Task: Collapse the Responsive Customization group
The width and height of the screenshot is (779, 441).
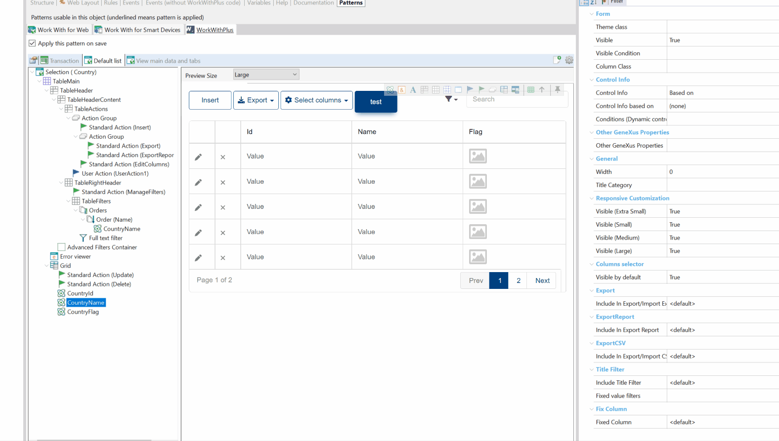Action: [592, 198]
